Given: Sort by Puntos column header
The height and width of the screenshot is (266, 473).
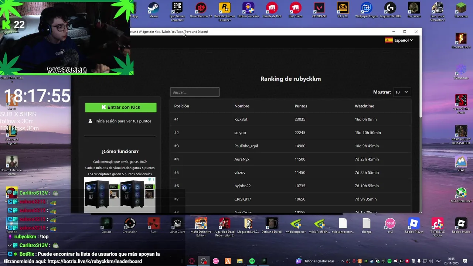Looking at the screenshot, I should click(x=301, y=106).
